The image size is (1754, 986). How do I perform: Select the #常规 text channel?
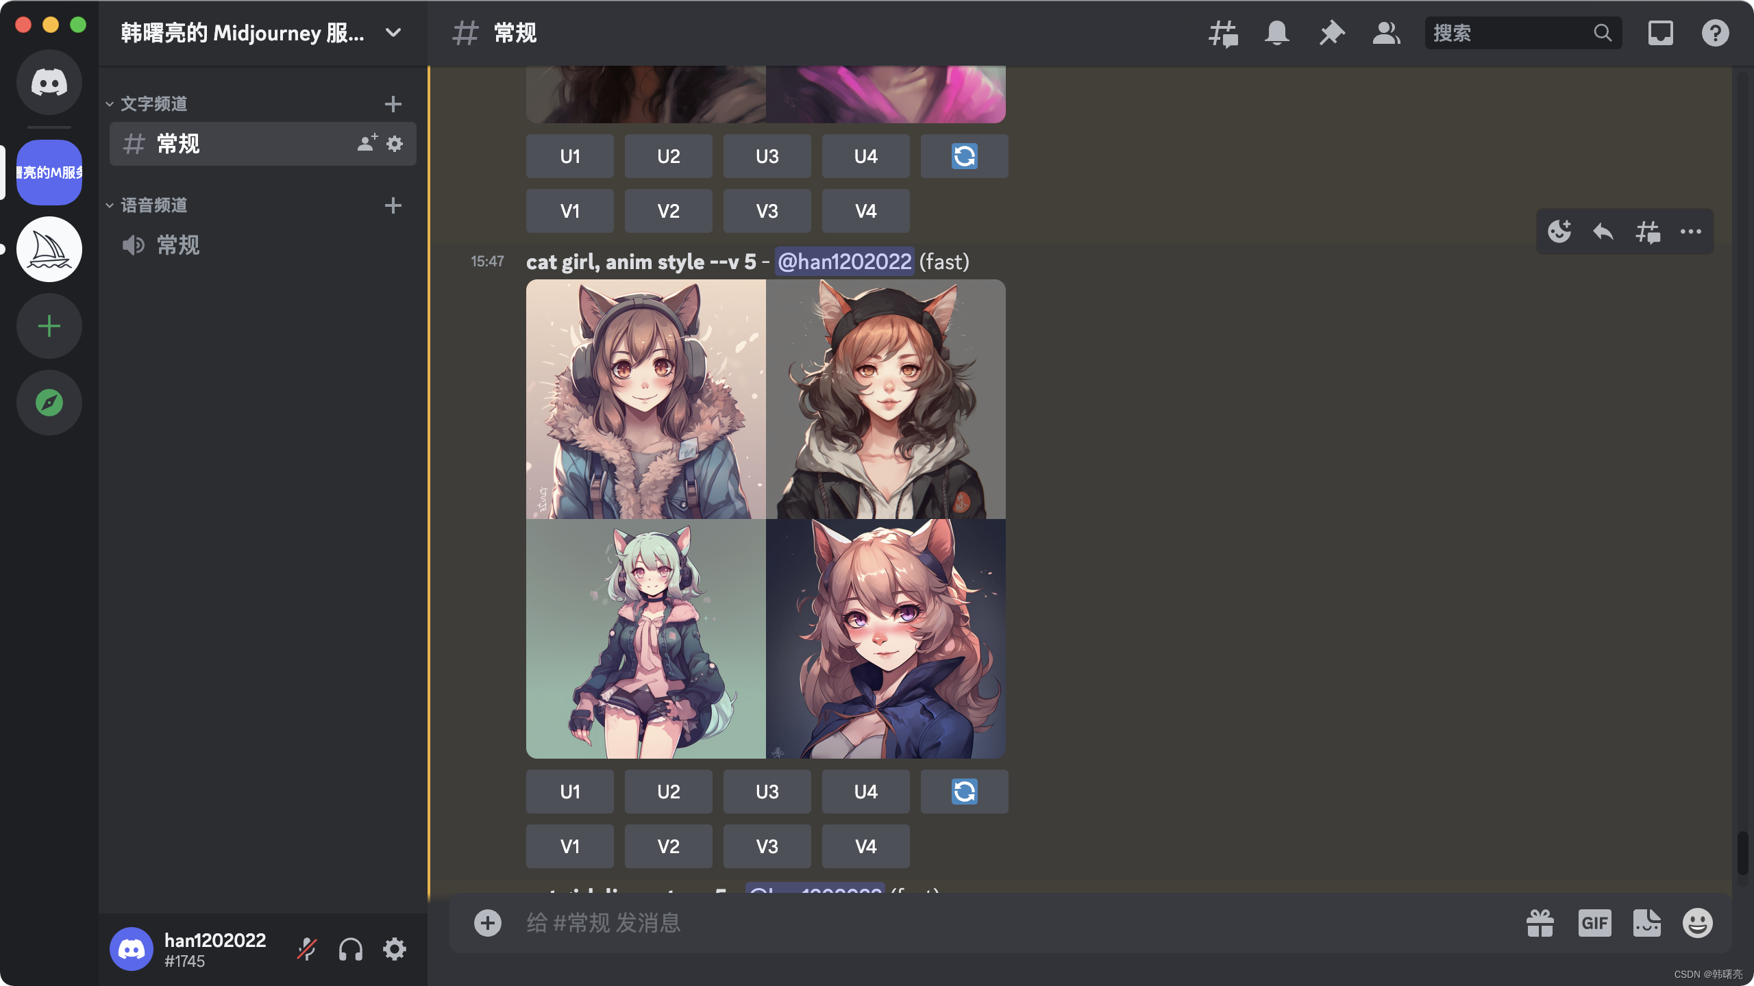pyautogui.click(x=178, y=144)
